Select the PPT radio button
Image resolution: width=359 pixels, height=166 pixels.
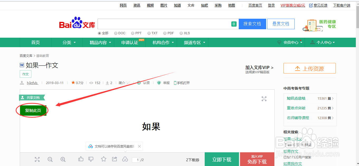[x=133, y=33]
